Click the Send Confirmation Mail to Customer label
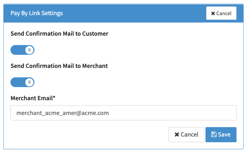 pyautogui.click(x=59, y=34)
